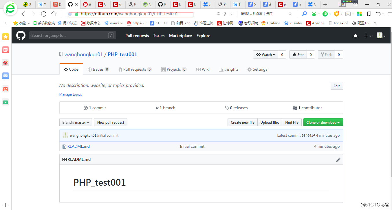392x210 pixels.
Task: Open the README.md file in file list
Action: [78, 146]
